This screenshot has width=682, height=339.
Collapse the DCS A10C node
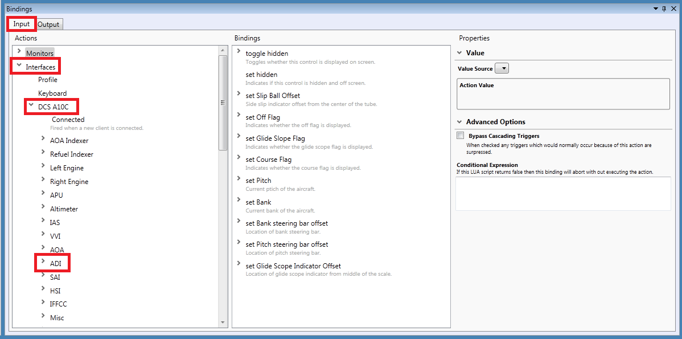[x=31, y=105]
